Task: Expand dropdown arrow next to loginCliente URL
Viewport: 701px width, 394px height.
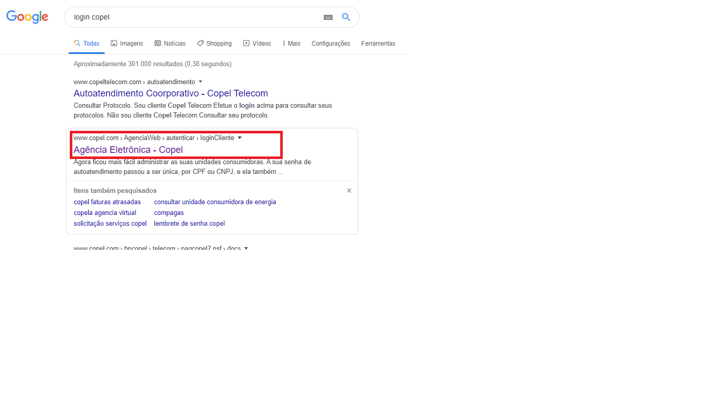Action: click(239, 138)
